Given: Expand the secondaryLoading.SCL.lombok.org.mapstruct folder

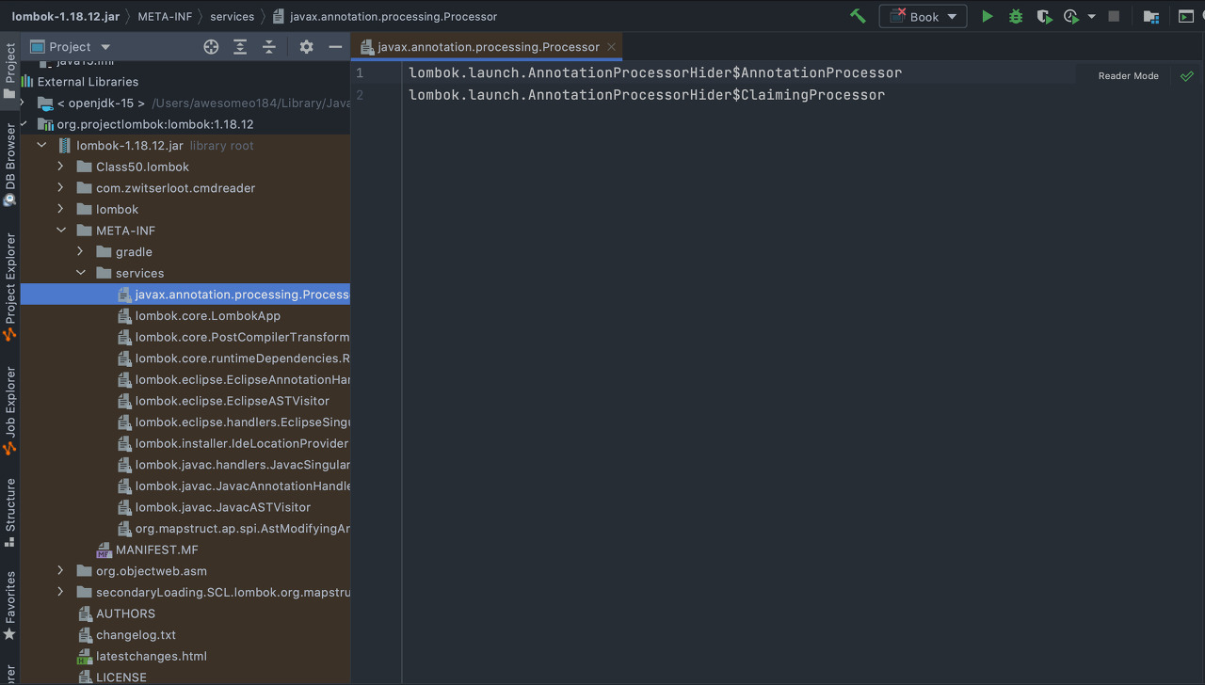Looking at the screenshot, I should point(61,592).
